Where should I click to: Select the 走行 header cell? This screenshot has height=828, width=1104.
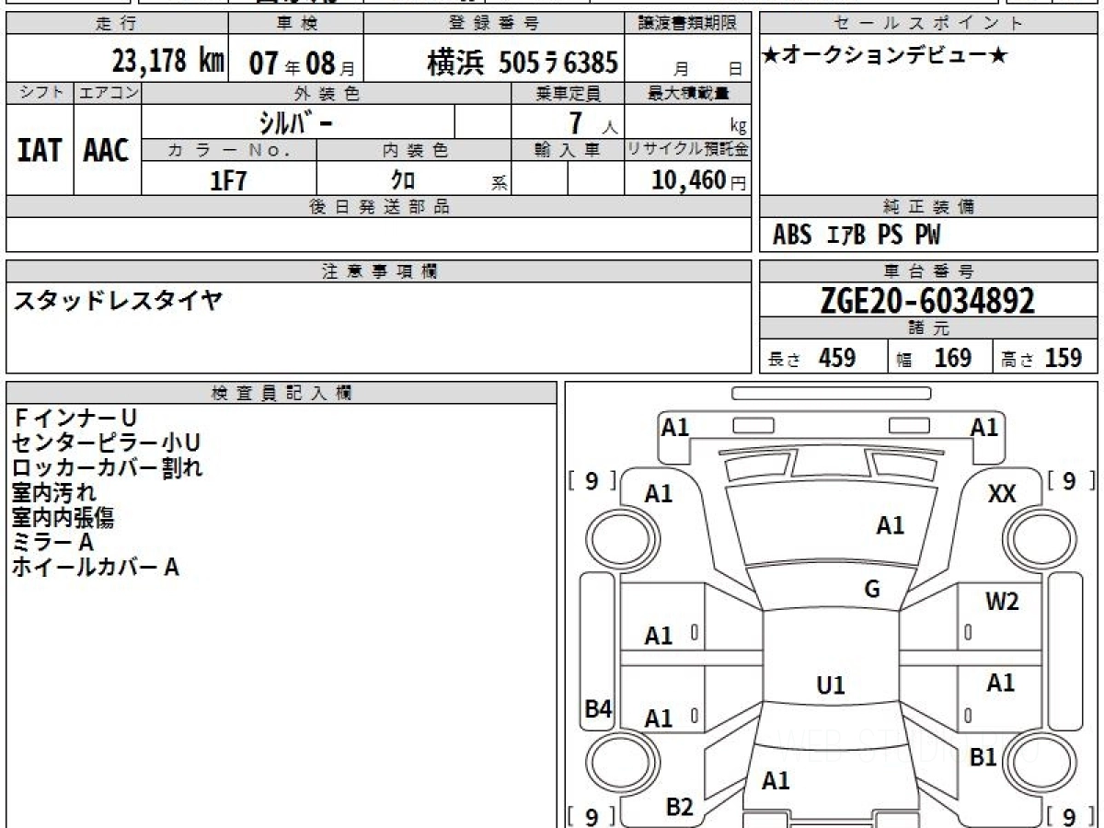(116, 24)
